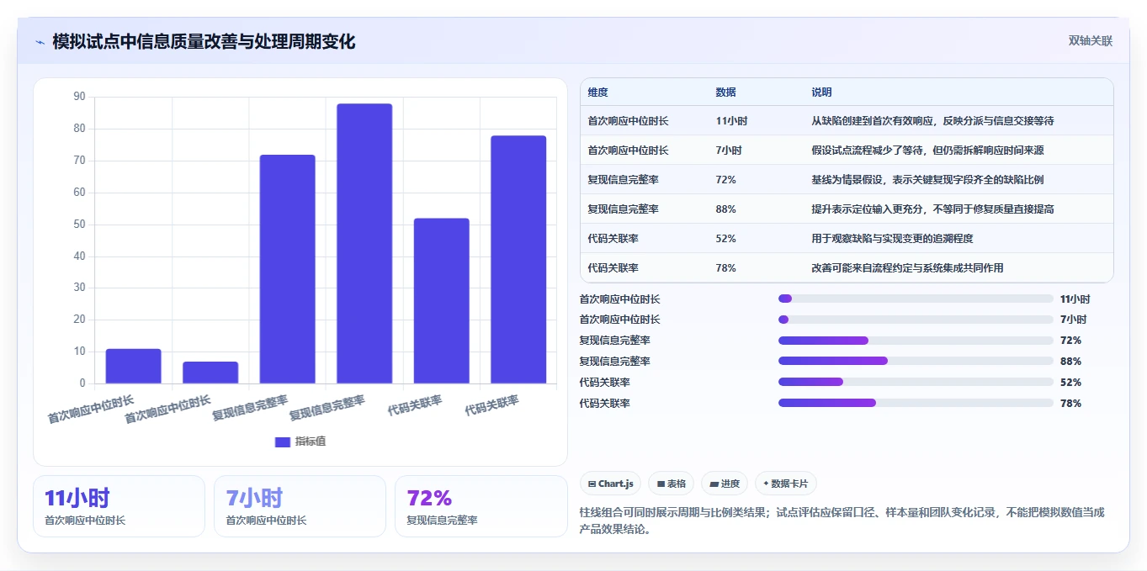This screenshot has height=571, width=1147.
Task: Click the y-axis tick label 0
Action: [x=82, y=383]
